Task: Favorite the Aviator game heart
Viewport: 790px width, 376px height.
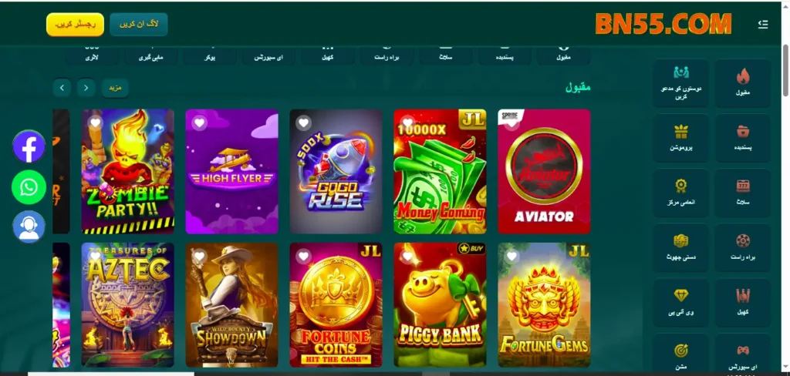Action: 512,123
